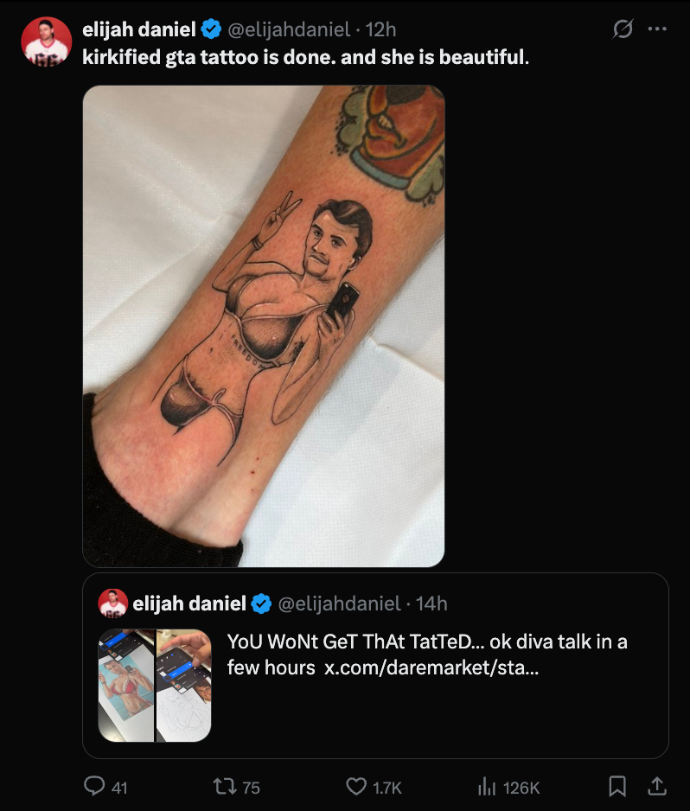Click the share icon for this tweet
Image resolution: width=690 pixels, height=811 pixels.
coord(657,786)
